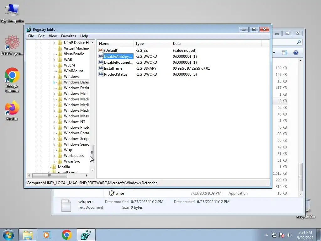Open Chrome from the taskbar
Viewport: 321px width, 241px height.
66,235
